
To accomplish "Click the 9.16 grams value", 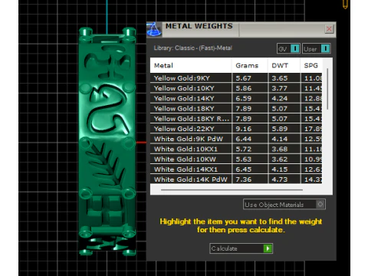I will click(x=243, y=129).
